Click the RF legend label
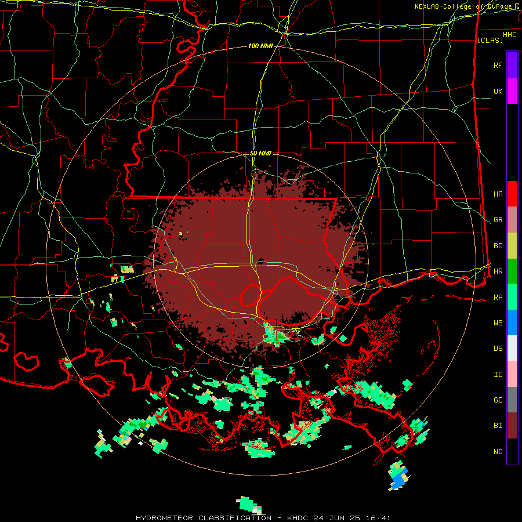This screenshot has height=522, width=522. pos(498,65)
